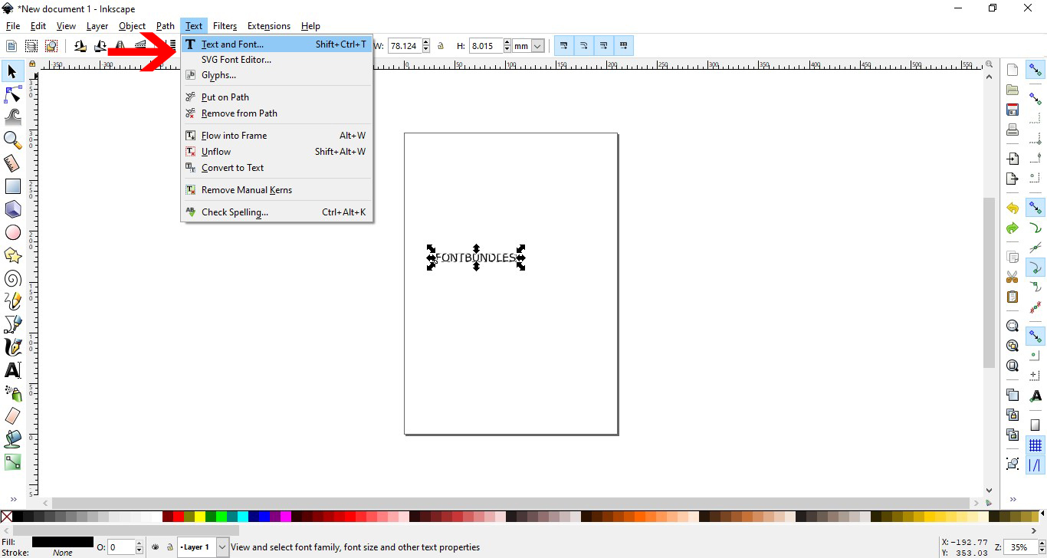Toggle the current layer lock
This screenshot has width=1047, height=558.
(169, 547)
